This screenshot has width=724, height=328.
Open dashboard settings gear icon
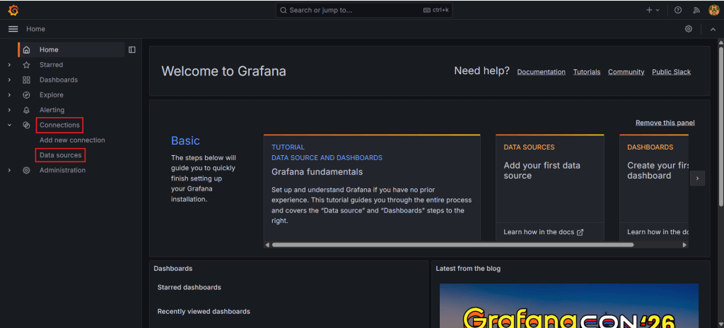(689, 29)
